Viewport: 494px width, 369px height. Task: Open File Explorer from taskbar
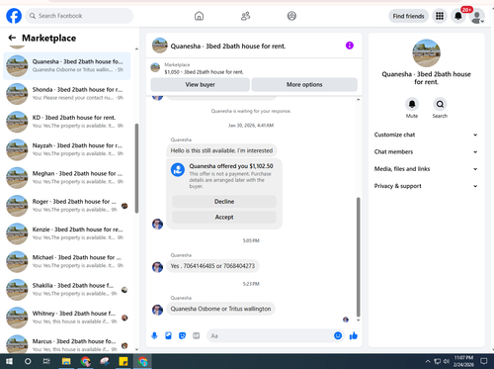(x=66, y=361)
